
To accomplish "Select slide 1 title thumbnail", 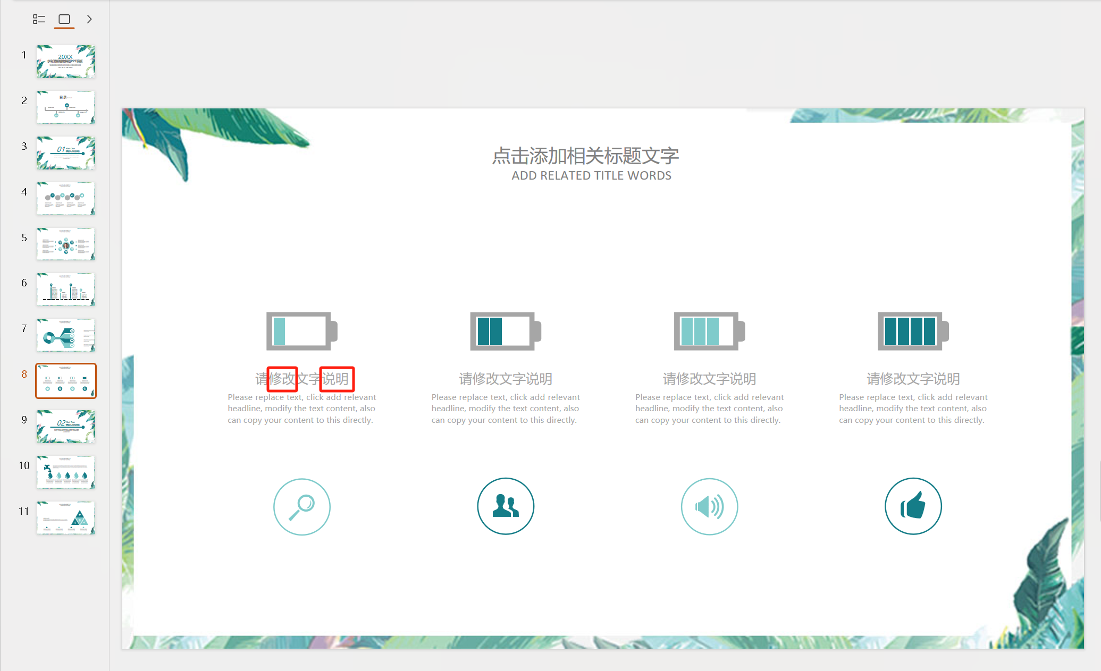I will [65, 61].
